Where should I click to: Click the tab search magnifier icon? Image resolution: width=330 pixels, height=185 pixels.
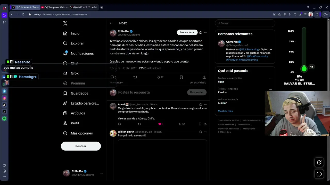coord(308,7)
